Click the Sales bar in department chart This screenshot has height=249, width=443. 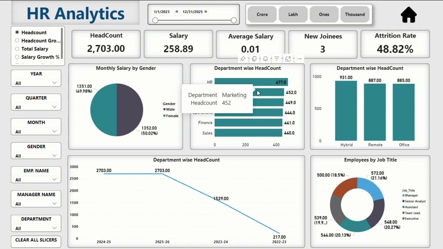coord(248,133)
